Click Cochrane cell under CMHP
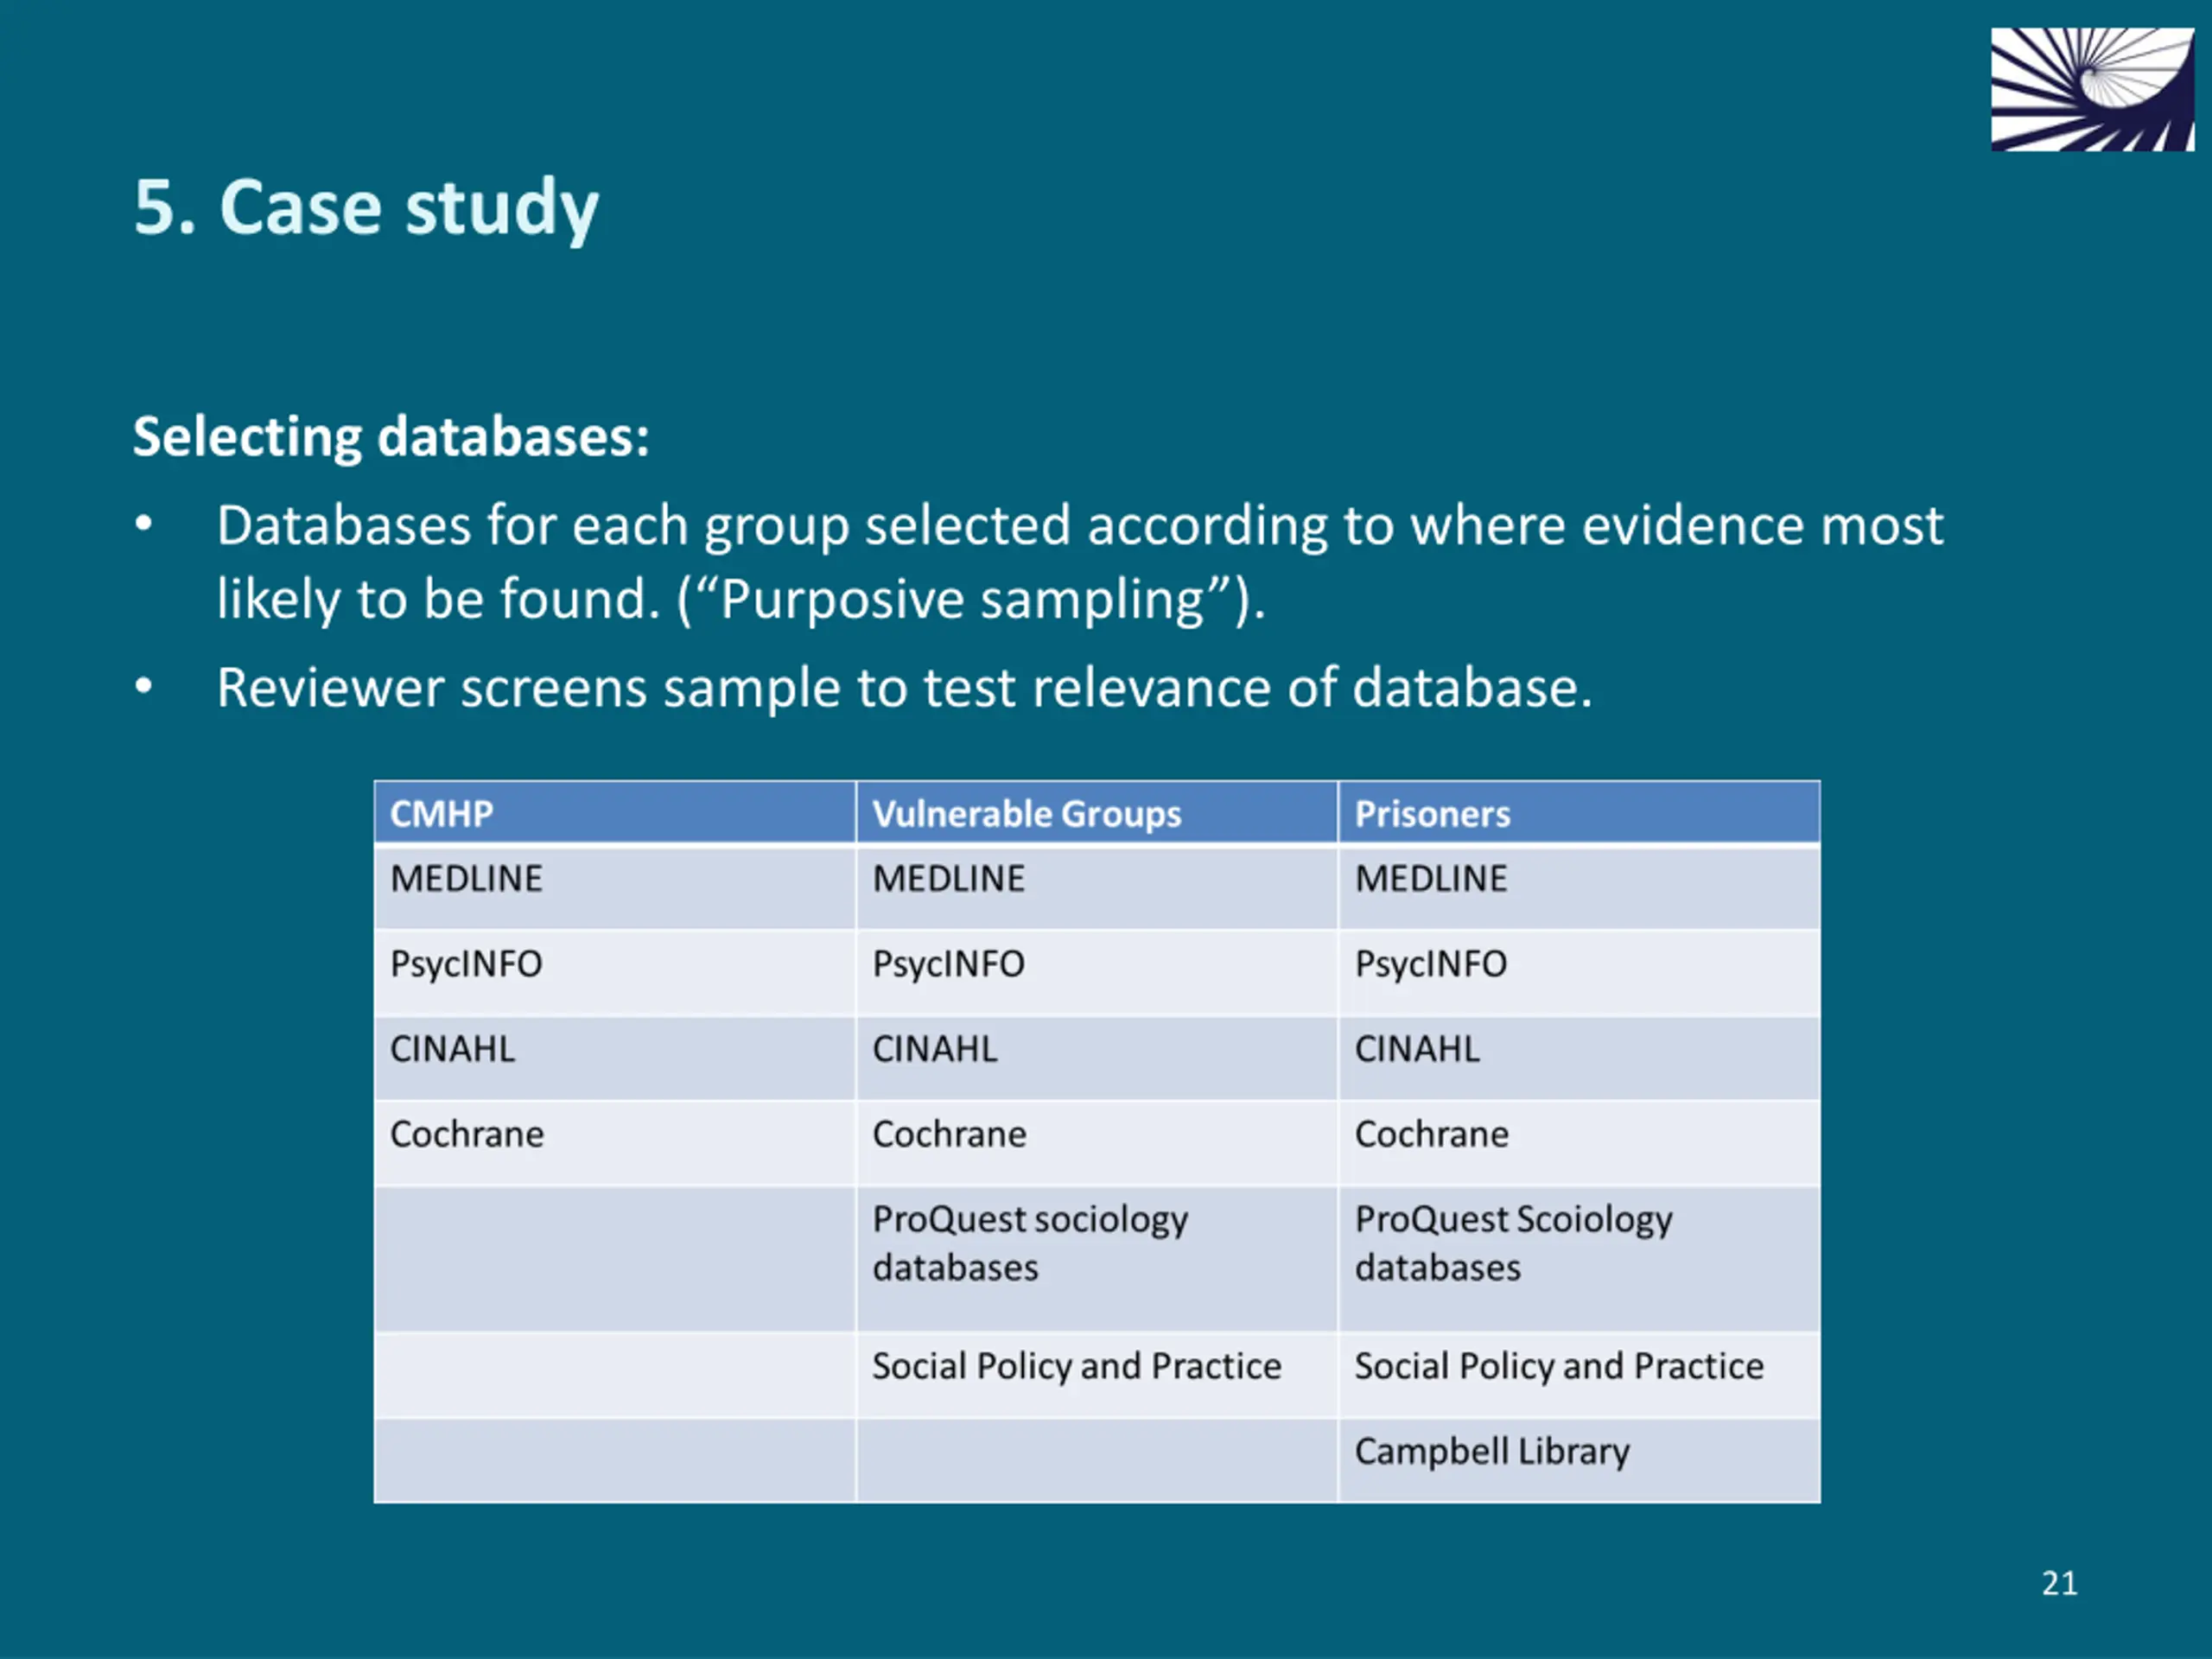The height and width of the screenshot is (1659, 2212). click(467, 1134)
